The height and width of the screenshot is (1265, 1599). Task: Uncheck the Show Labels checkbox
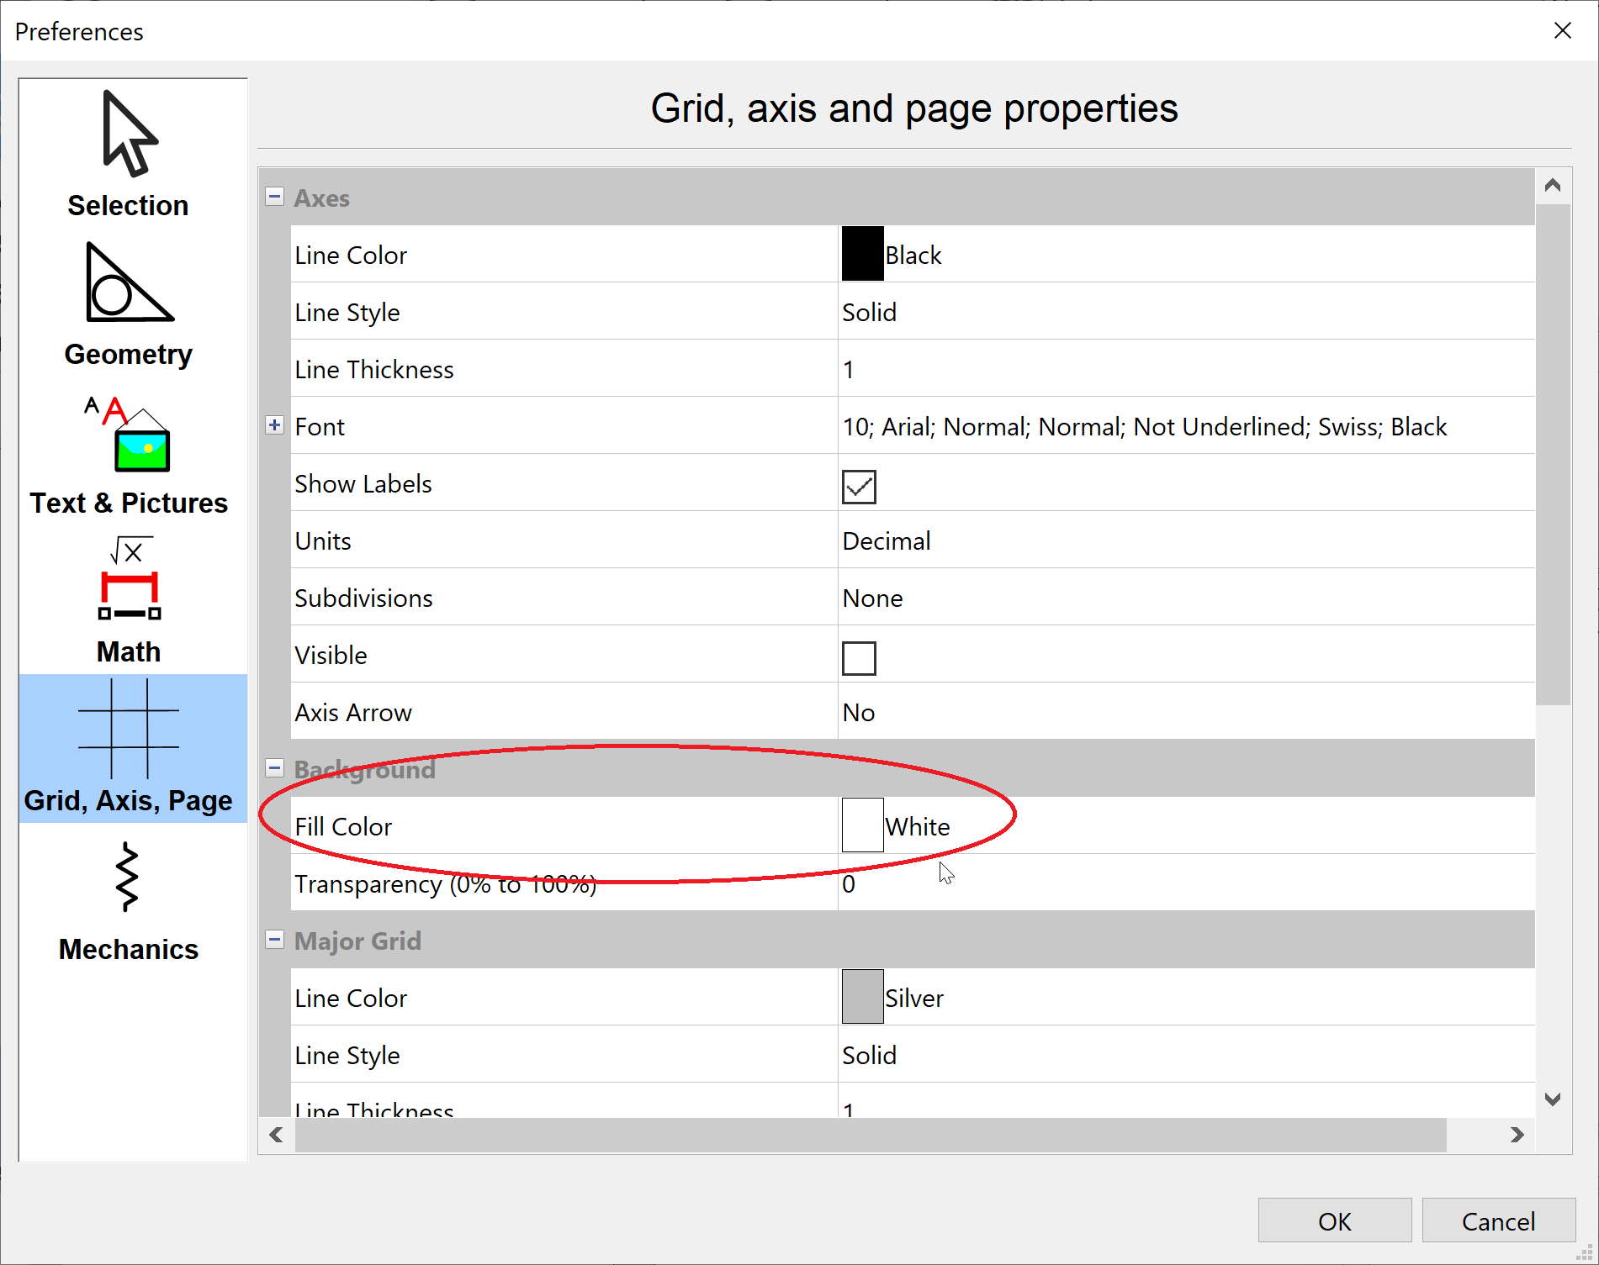859,487
